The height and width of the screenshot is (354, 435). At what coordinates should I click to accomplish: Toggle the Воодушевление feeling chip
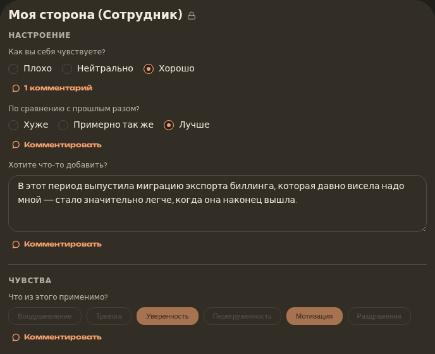(x=45, y=316)
